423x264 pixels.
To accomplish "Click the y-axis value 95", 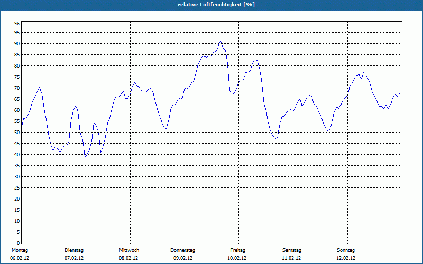I will 17,33.
